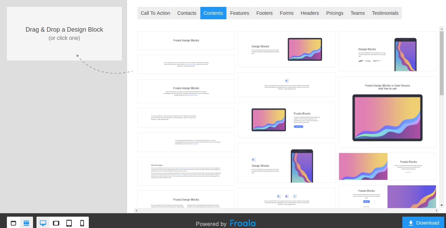The image size is (446, 228).
Task: Open the Footers category
Action: pyautogui.click(x=264, y=13)
